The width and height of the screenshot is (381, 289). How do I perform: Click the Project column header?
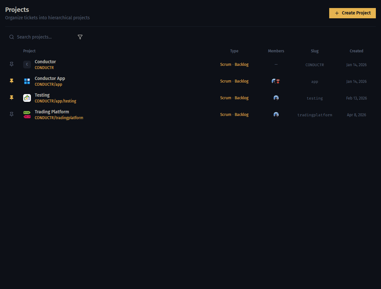pos(29,51)
